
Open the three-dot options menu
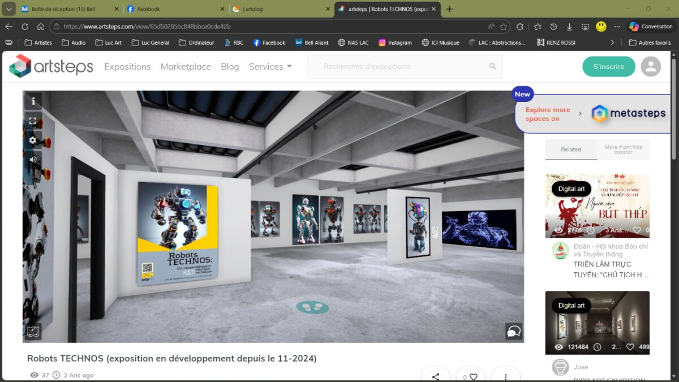click(x=505, y=376)
